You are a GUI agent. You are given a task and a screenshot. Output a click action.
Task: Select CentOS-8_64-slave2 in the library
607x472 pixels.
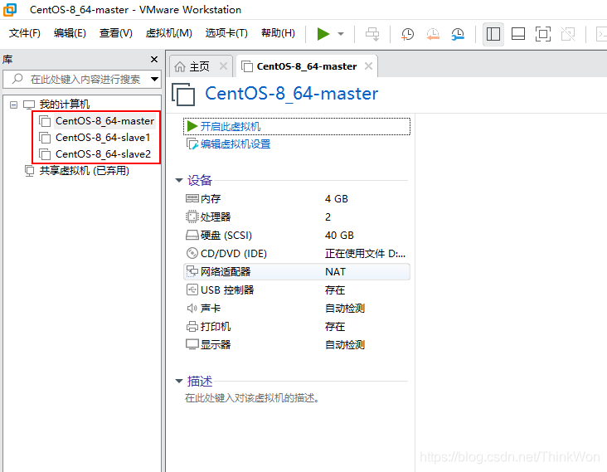click(x=103, y=154)
